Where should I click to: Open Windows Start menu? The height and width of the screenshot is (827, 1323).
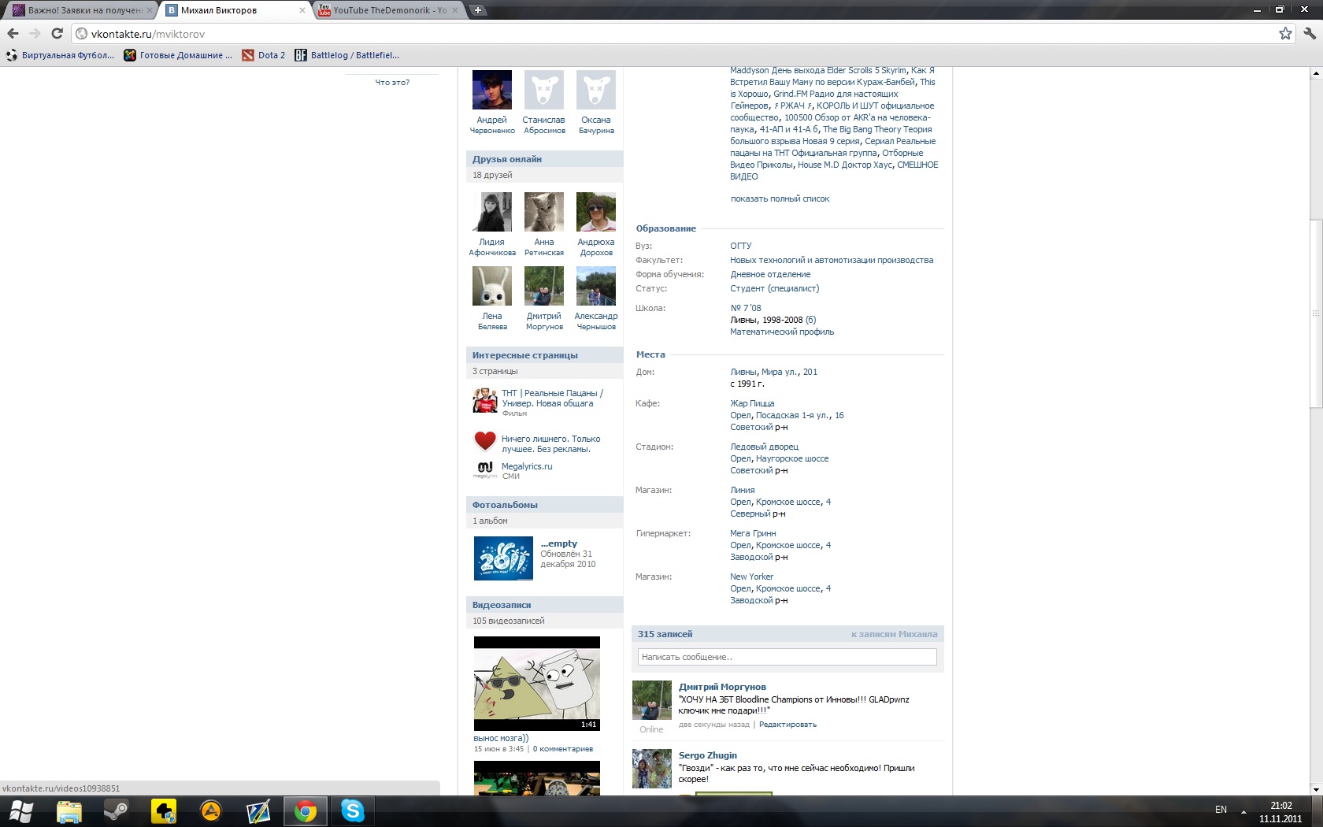[21, 810]
